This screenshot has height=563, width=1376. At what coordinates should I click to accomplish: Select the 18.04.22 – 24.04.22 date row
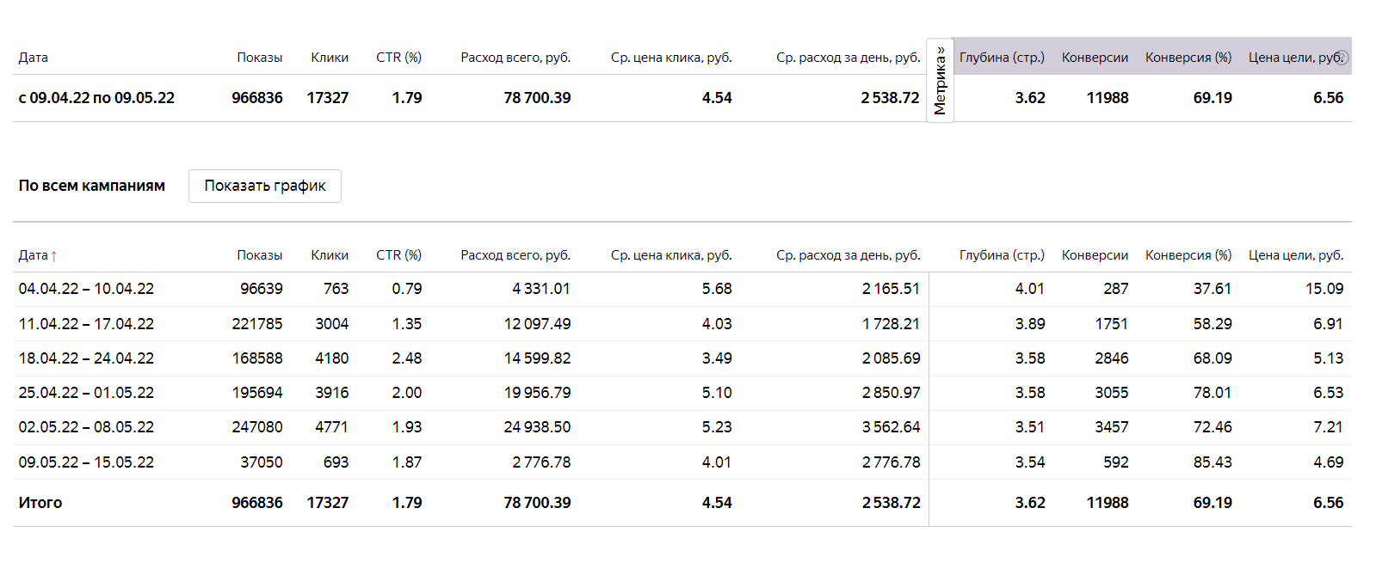click(x=86, y=358)
